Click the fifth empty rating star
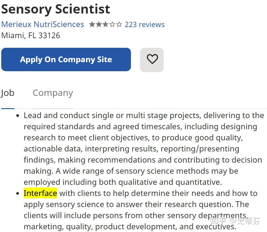 coord(119,24)
